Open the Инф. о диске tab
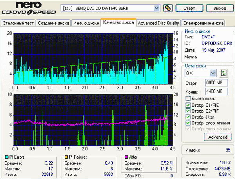This screenshot has height=179, width=235. pyautogui.click(x=86, y=23)
